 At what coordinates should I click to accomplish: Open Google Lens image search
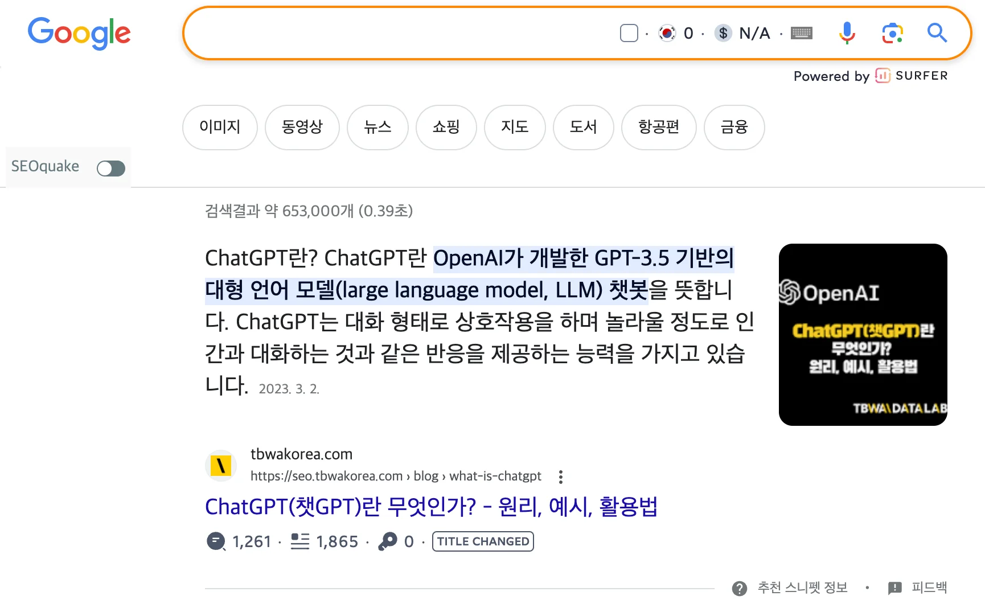(x=892, y=33)
